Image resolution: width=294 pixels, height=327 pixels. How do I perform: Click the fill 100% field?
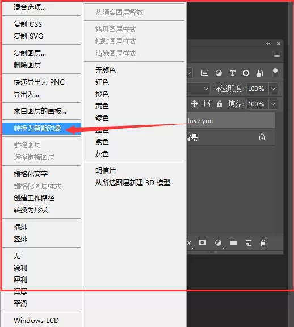258,104
